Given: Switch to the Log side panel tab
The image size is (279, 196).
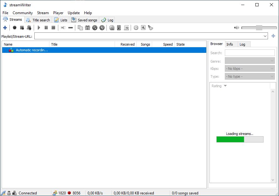Looking at the screenshot, I should pos(244,44).
